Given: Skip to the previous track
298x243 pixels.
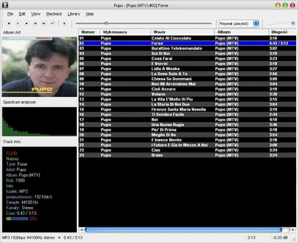Looking at the screenshot, I should (35, 23).
